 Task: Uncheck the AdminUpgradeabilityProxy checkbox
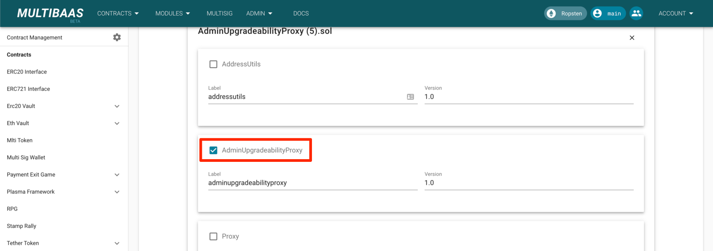tap(213, 150)
